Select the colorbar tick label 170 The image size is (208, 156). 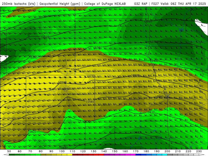(136, 151)
